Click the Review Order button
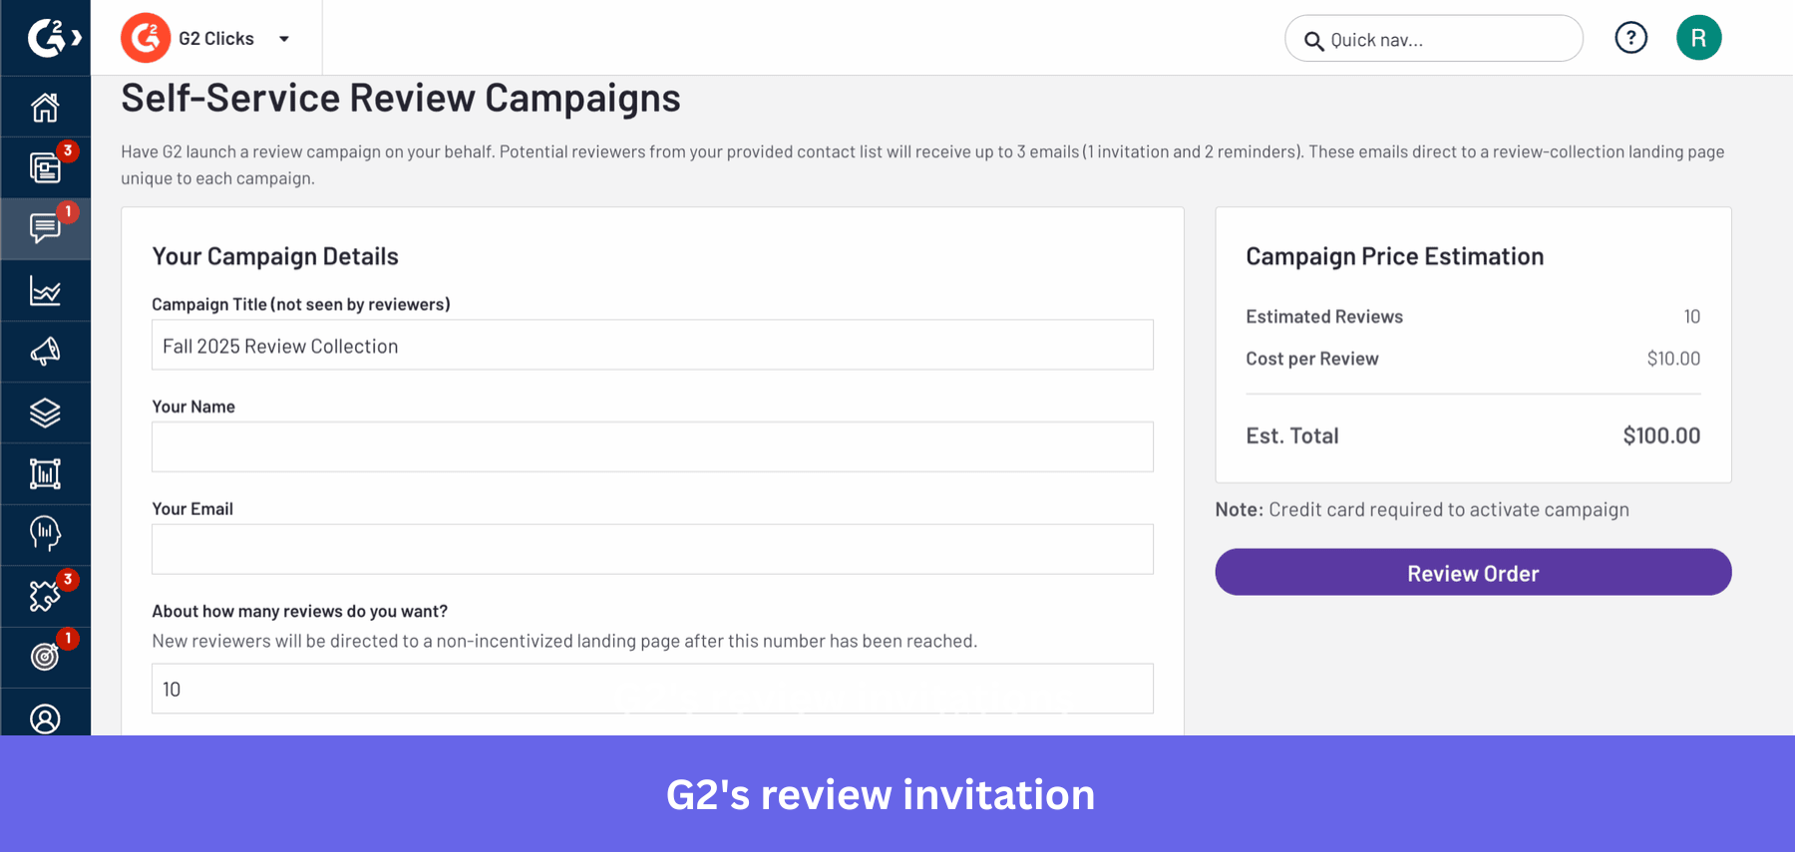Image resolution: width=1795 pixels, height=852 pixels. 1473,572
